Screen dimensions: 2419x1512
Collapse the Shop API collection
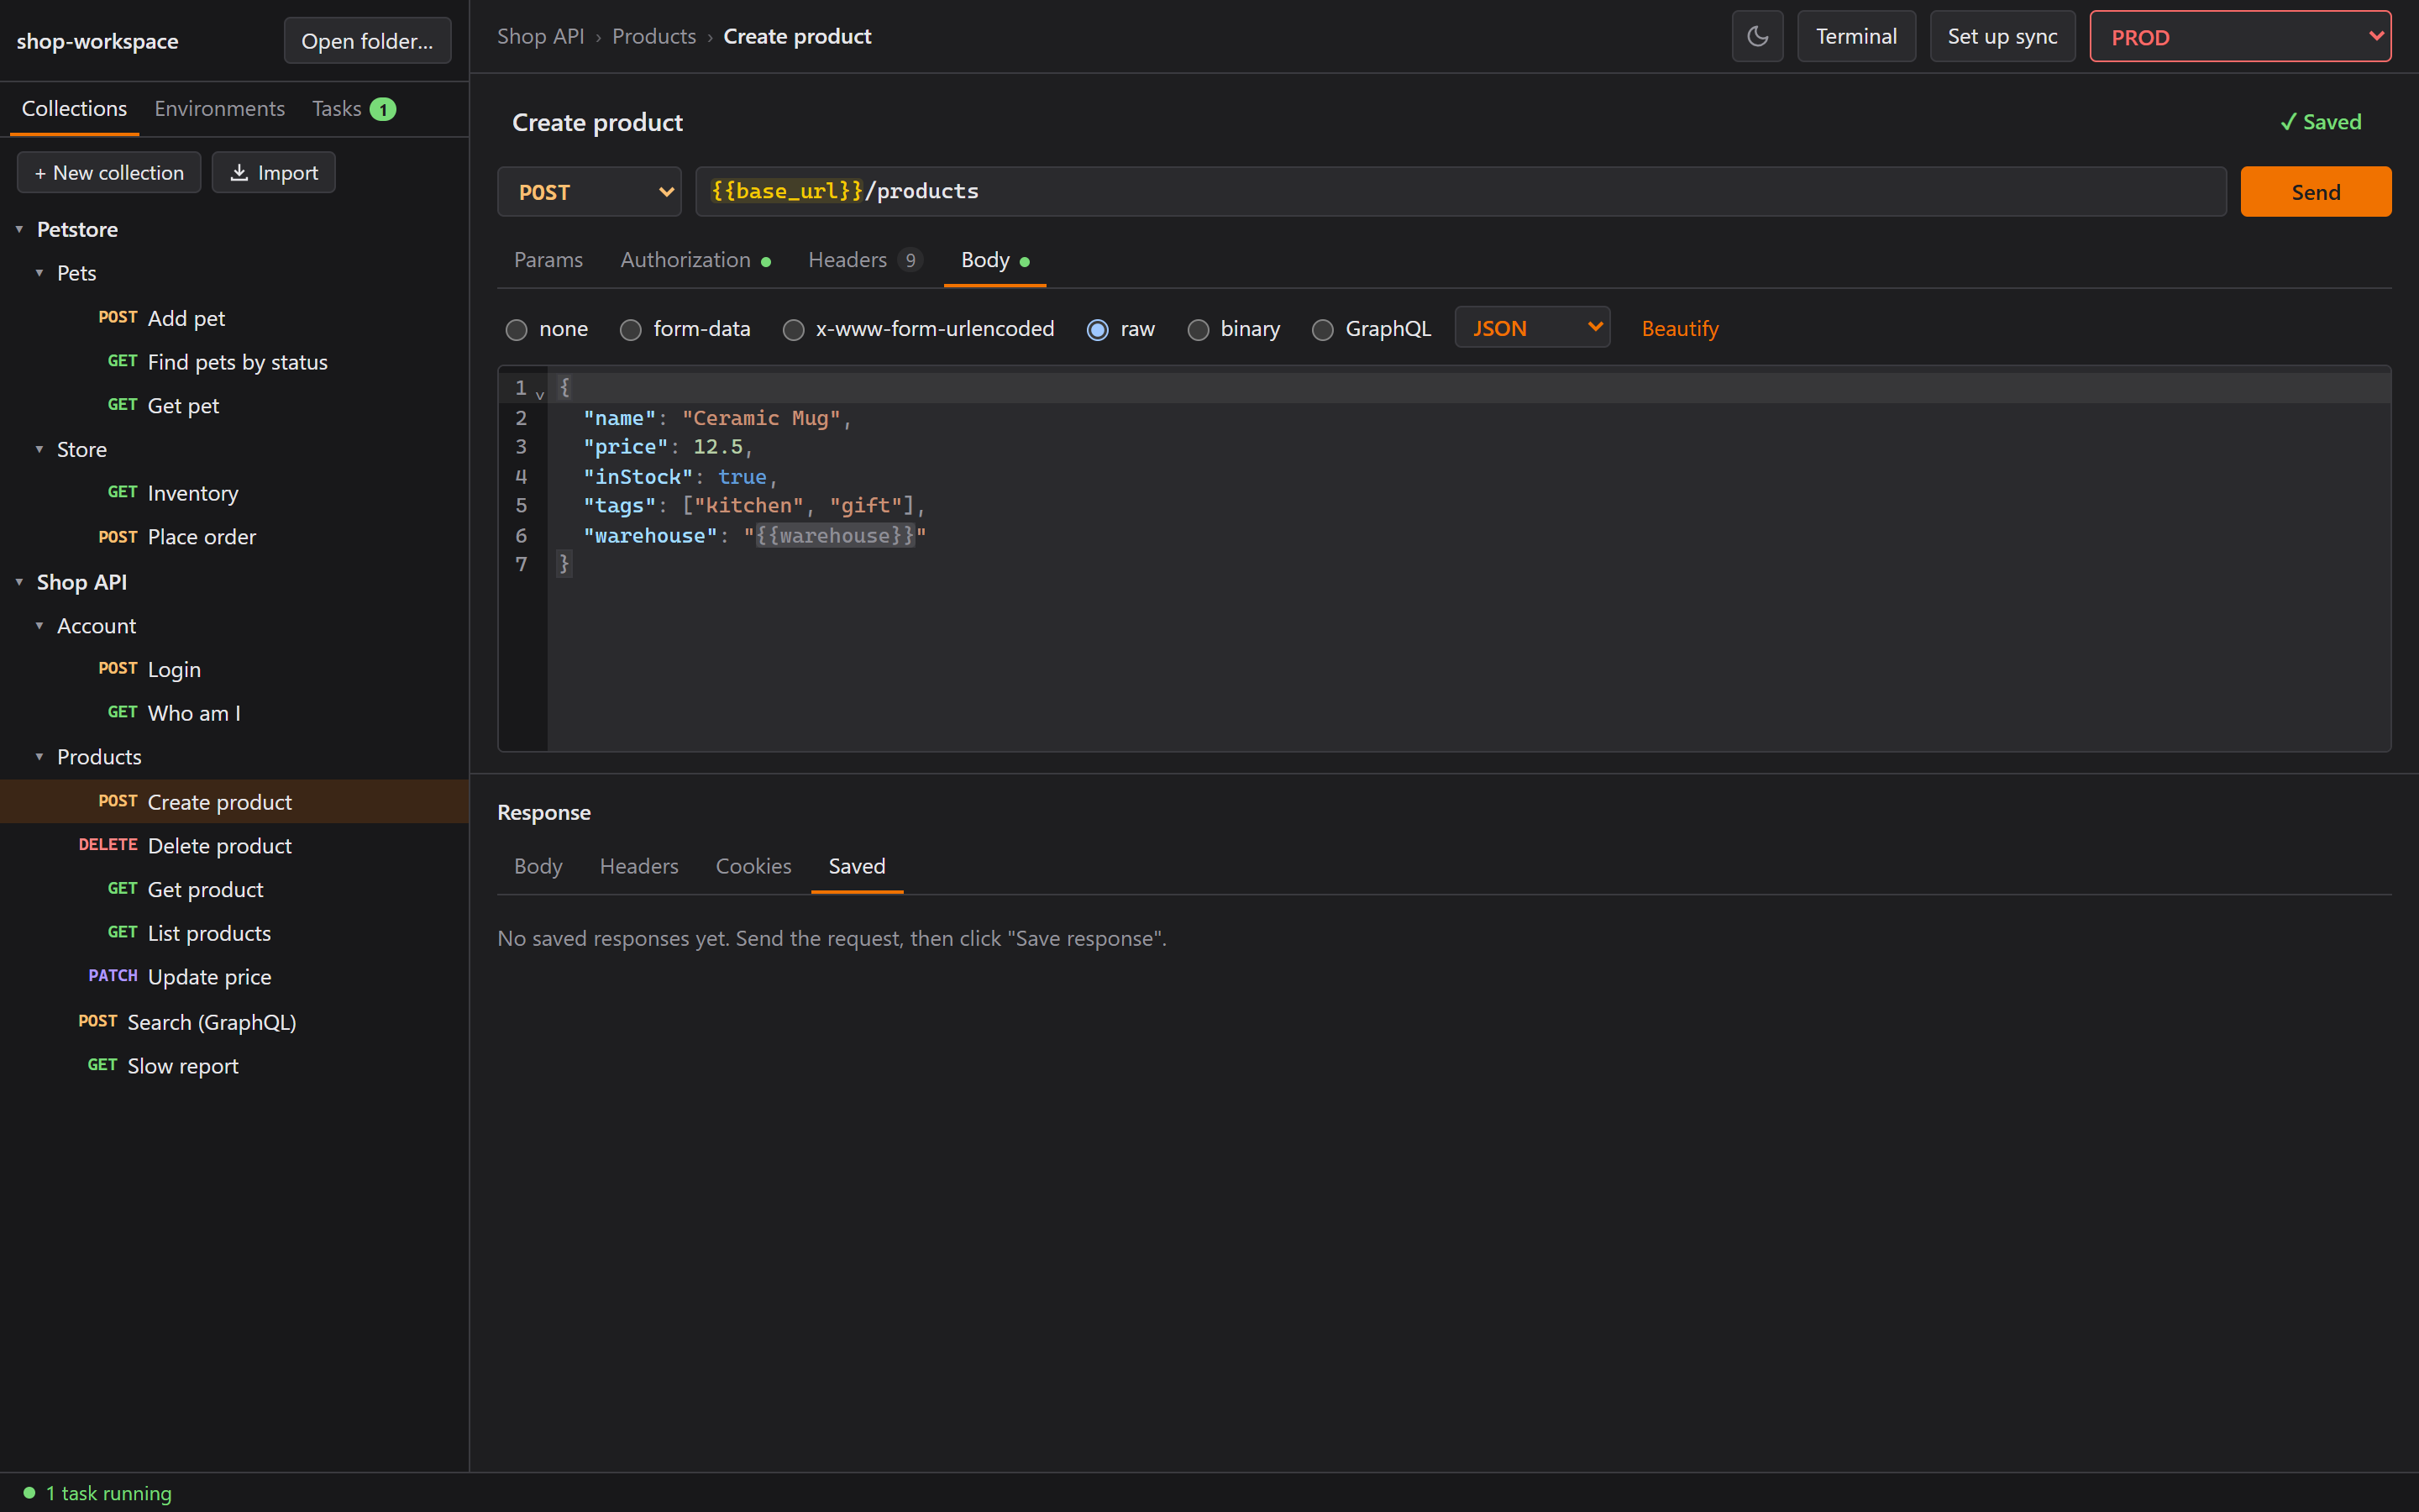(19, 581)
